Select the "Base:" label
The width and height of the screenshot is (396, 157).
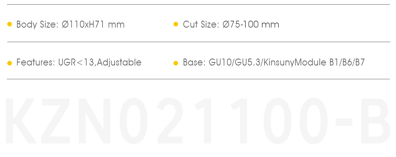194,62
